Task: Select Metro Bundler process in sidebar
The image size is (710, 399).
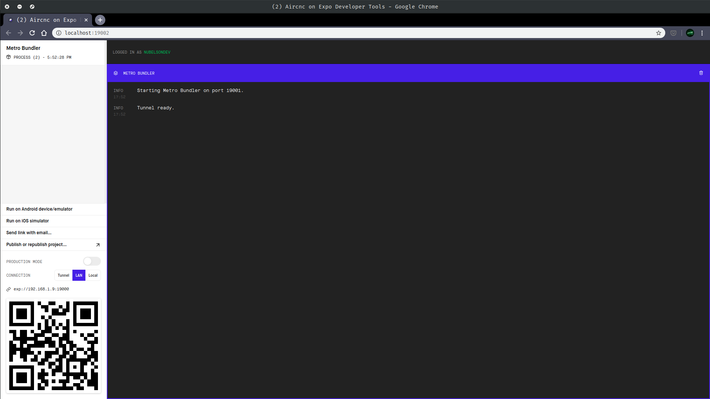Action: coord(53,52)
